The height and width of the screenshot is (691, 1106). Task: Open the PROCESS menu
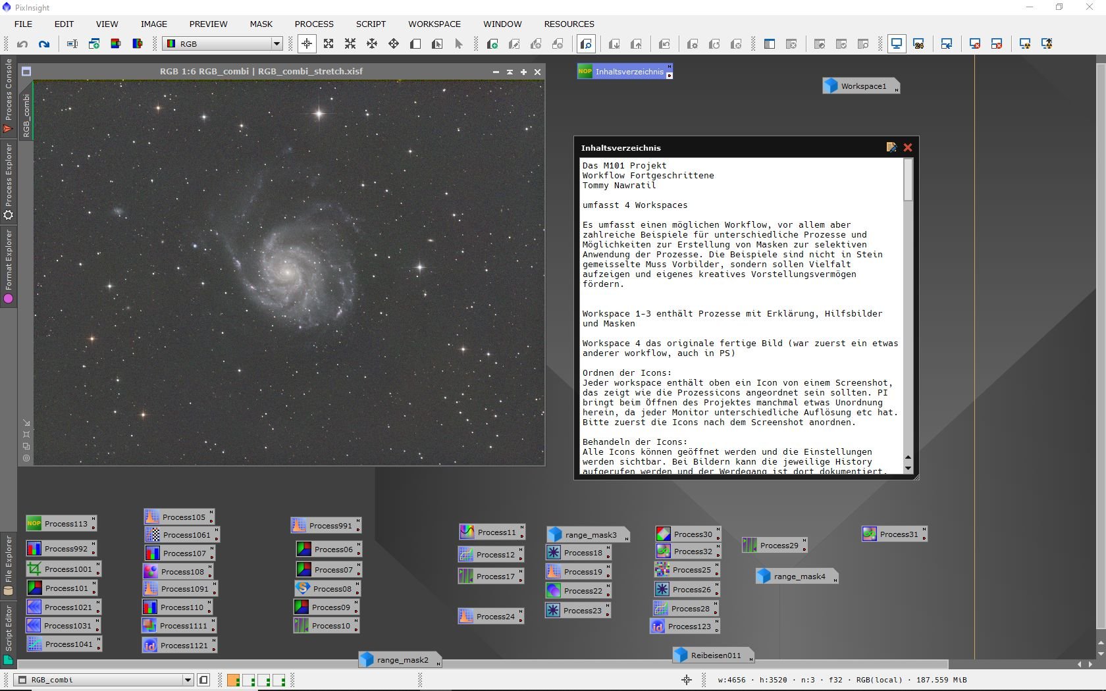pyautogui.click(x=314, y=24)
